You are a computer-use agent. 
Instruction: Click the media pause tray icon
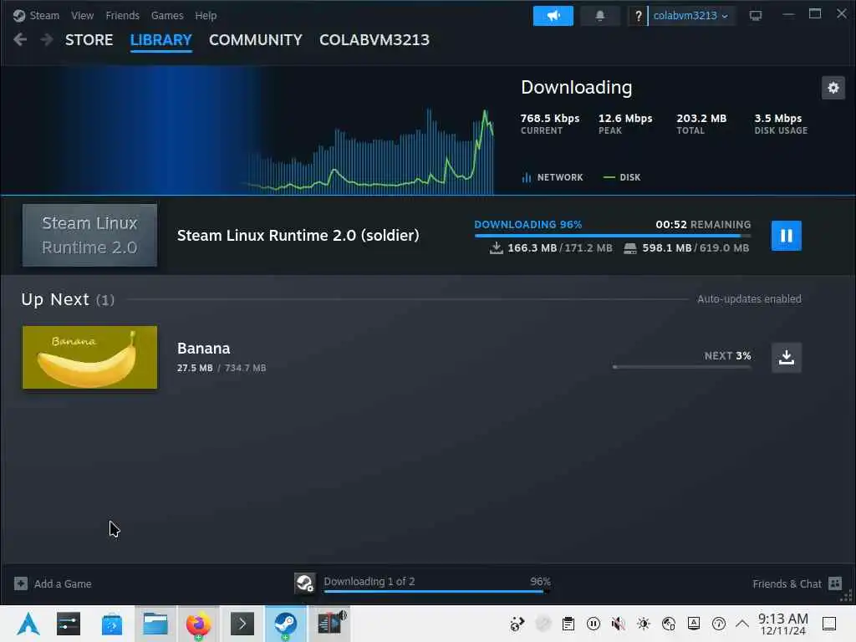pos(594,624)
